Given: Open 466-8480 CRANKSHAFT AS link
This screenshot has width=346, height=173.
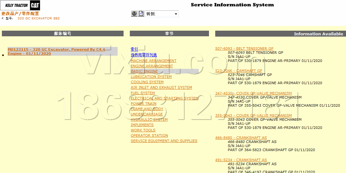Looking at the screenshot, I should (241, 138).
